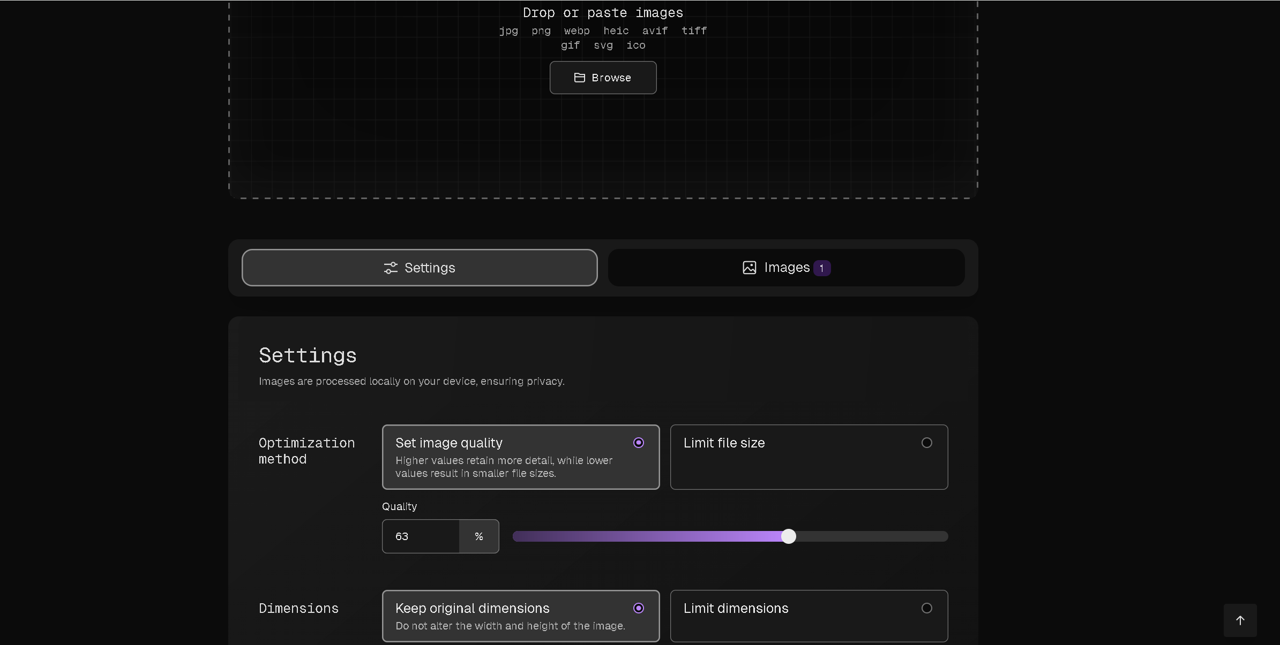Screen dimensions: 1280x645
Task: Select the Limit file size radio button
Action: click(x=926, y=443)
